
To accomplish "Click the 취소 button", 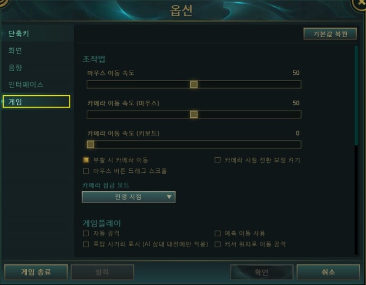I will [x=328, y=272].
